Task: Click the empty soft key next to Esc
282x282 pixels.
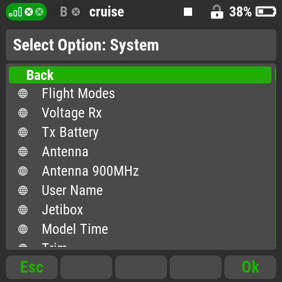Action: (86, 267)
